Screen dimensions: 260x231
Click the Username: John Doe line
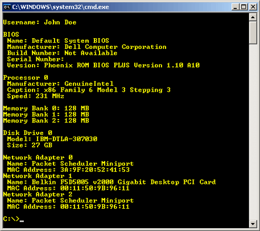[x=40, y=22]
